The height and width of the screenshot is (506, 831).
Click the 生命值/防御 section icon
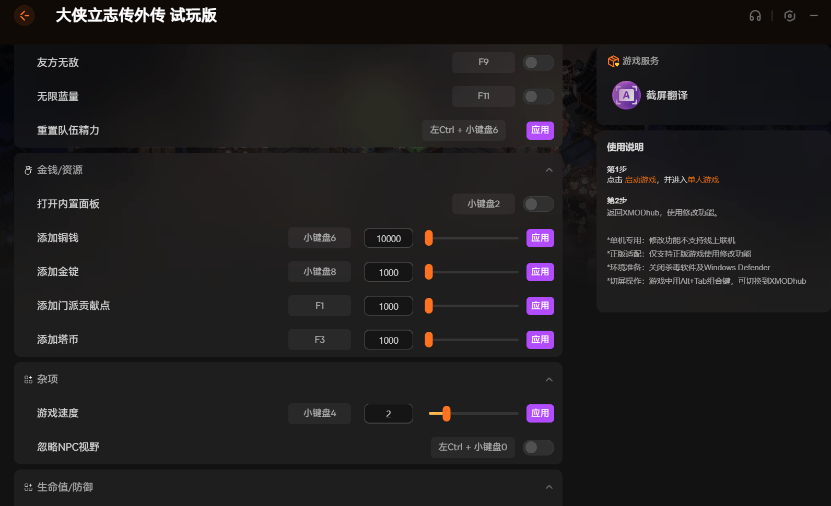28,487
